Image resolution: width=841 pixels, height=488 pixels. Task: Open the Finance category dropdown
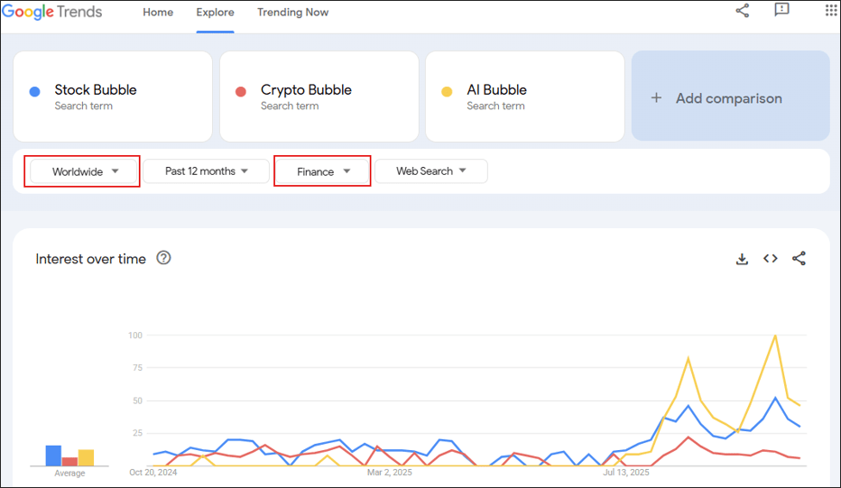pos(322,171)
